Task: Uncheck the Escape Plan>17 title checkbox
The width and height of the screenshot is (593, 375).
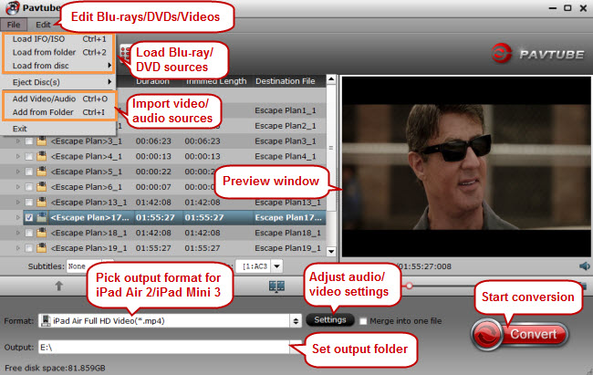Action: (29, 217)
